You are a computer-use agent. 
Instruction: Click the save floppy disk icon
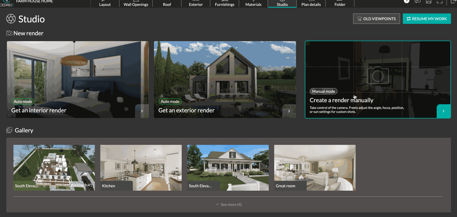[428, 1]
